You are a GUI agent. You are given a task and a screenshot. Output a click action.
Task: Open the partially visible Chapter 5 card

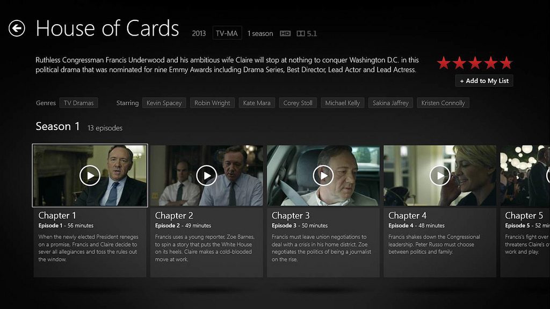tap(525, 211)
